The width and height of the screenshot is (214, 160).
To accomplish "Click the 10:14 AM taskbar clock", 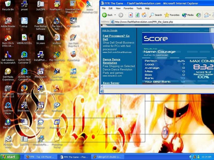I will [x=206, y=157].
